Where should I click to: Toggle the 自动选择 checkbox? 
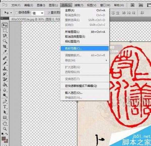16,13
